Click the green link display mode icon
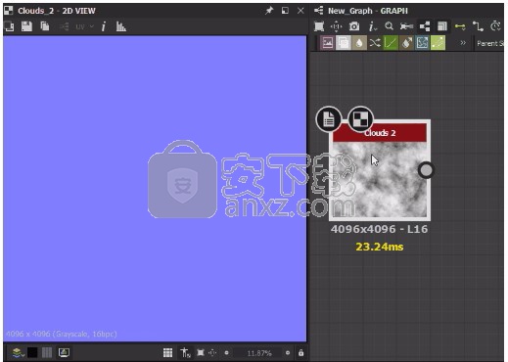This screenshot has width=508, height=362. (x=460, y=26)
